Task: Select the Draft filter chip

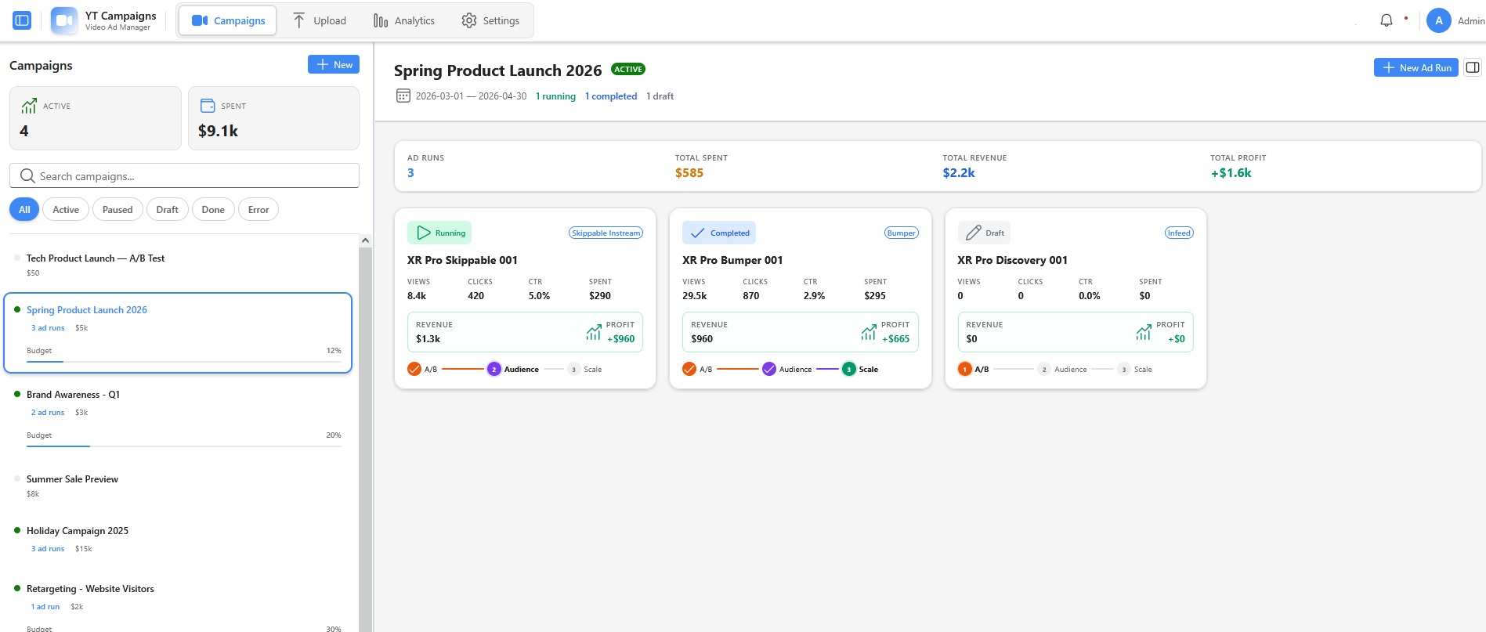Action: tap(167, 210)
